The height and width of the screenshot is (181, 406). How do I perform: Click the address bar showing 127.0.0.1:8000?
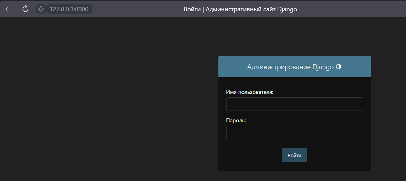69,9
